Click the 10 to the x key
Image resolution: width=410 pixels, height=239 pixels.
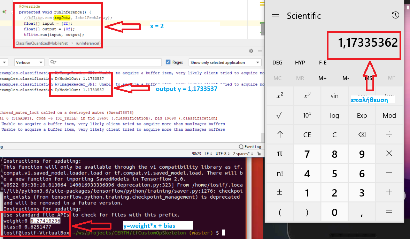click(307, 115)
